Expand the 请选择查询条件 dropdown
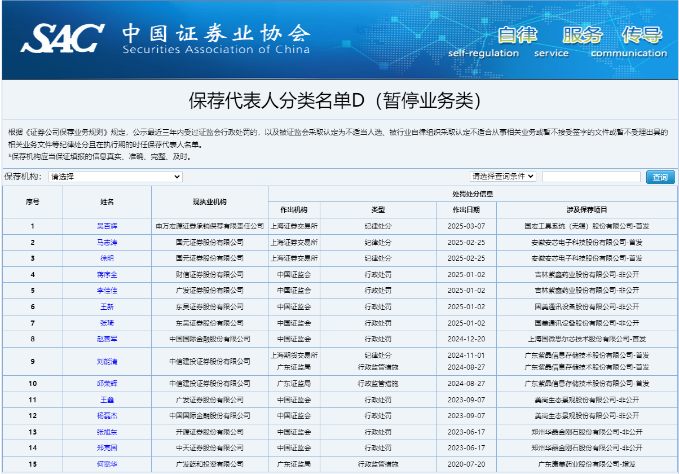The height and width of the screenshot is (474, 679). click(x=502, y=177)
